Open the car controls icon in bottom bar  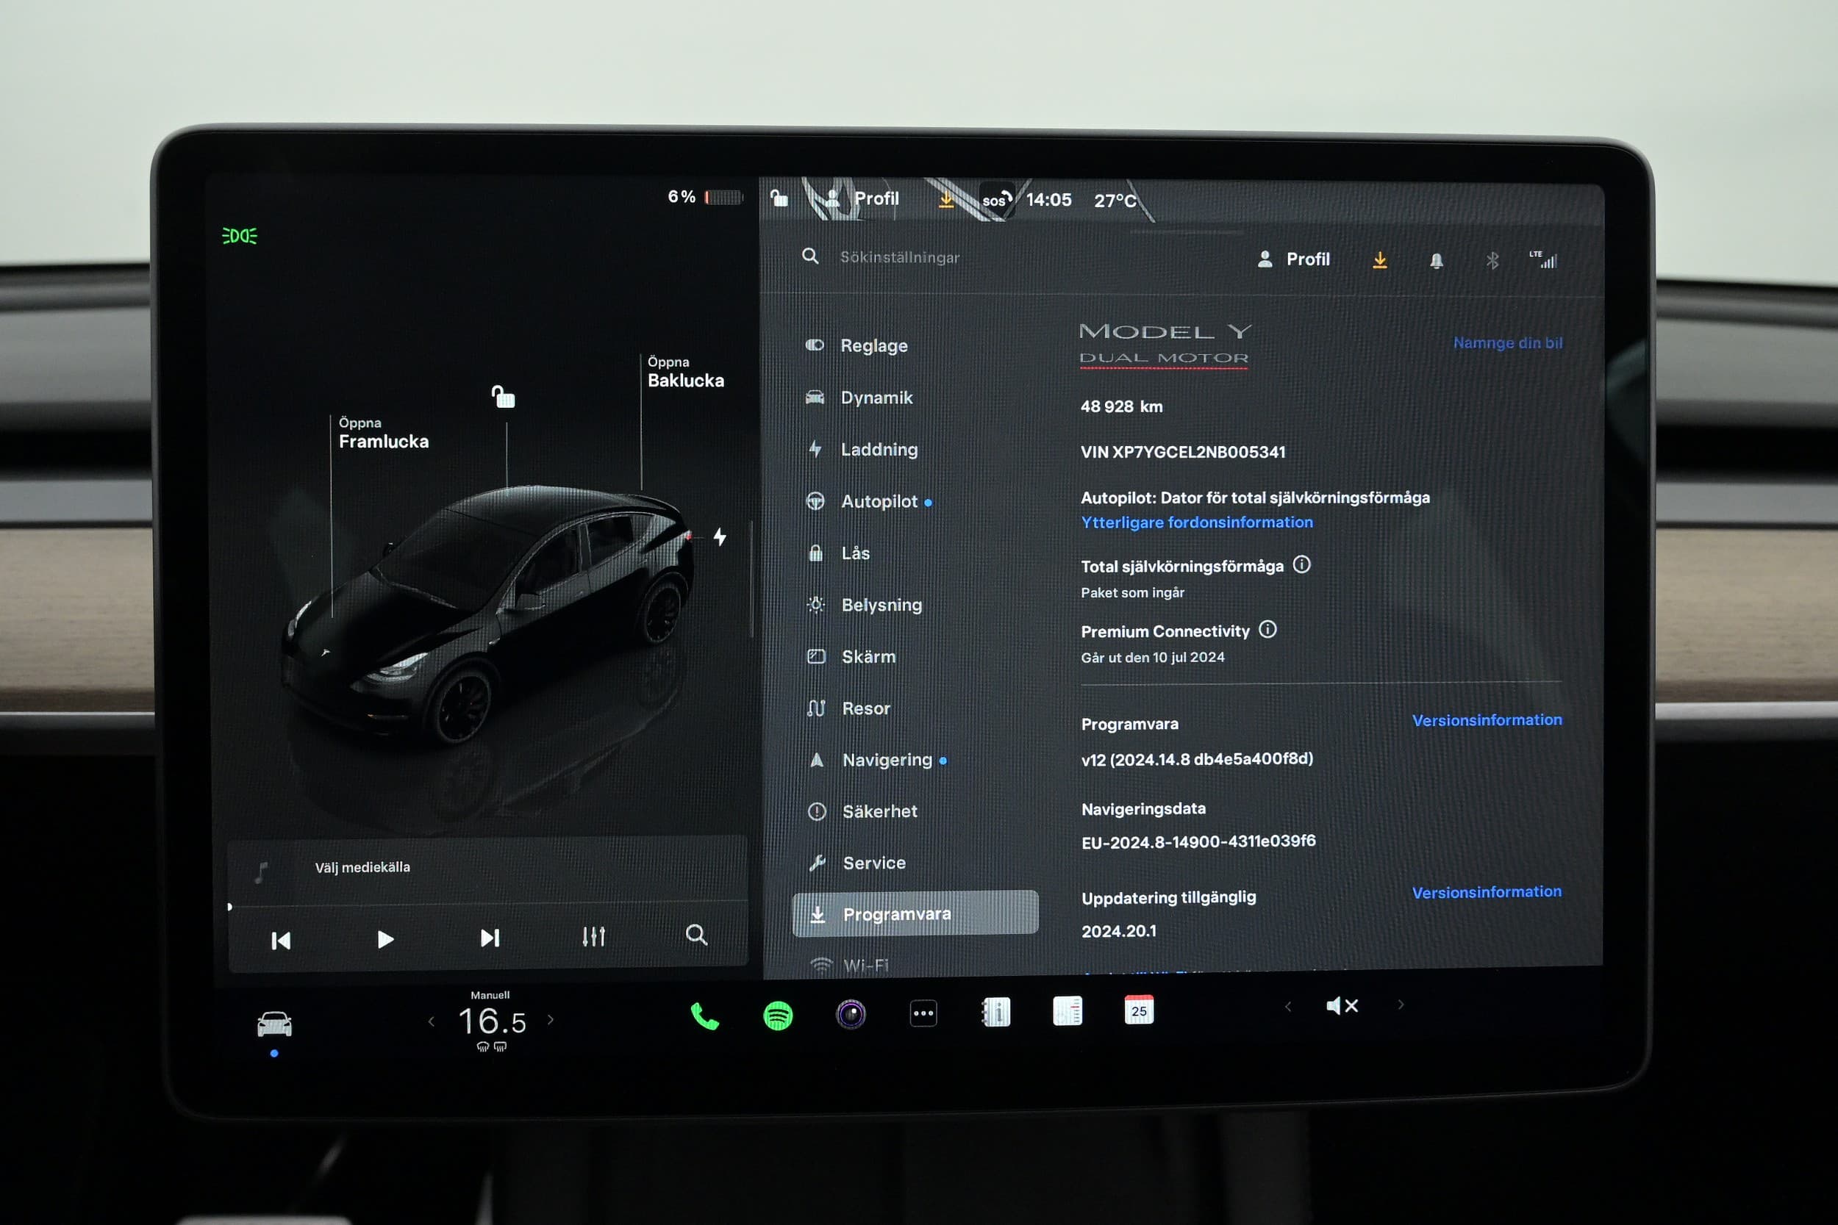(x=274, y=1024)
